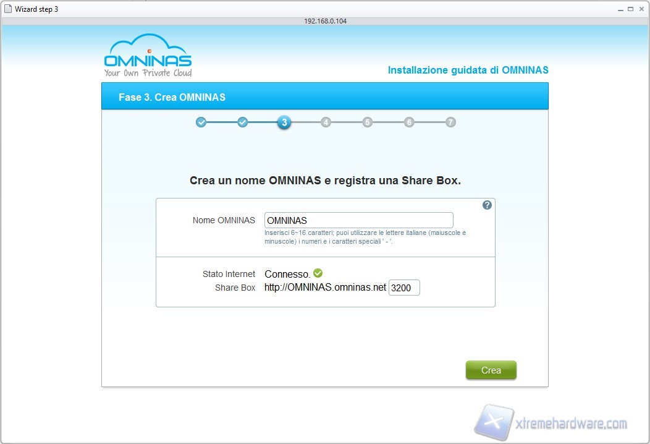Click the 192.168.0.104 address bar
Viewport: 650px width, 444px height.
click(x=325, y=21)
